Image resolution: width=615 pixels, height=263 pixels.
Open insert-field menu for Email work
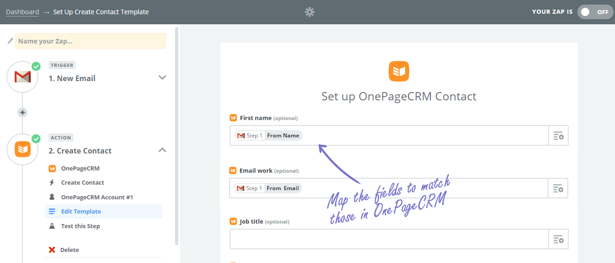point(558,188)
